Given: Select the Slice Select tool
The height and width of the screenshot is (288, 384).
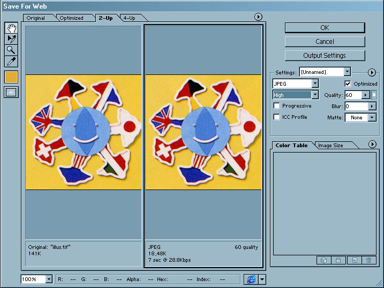Looking at the screenshot, I should [11, 39].
